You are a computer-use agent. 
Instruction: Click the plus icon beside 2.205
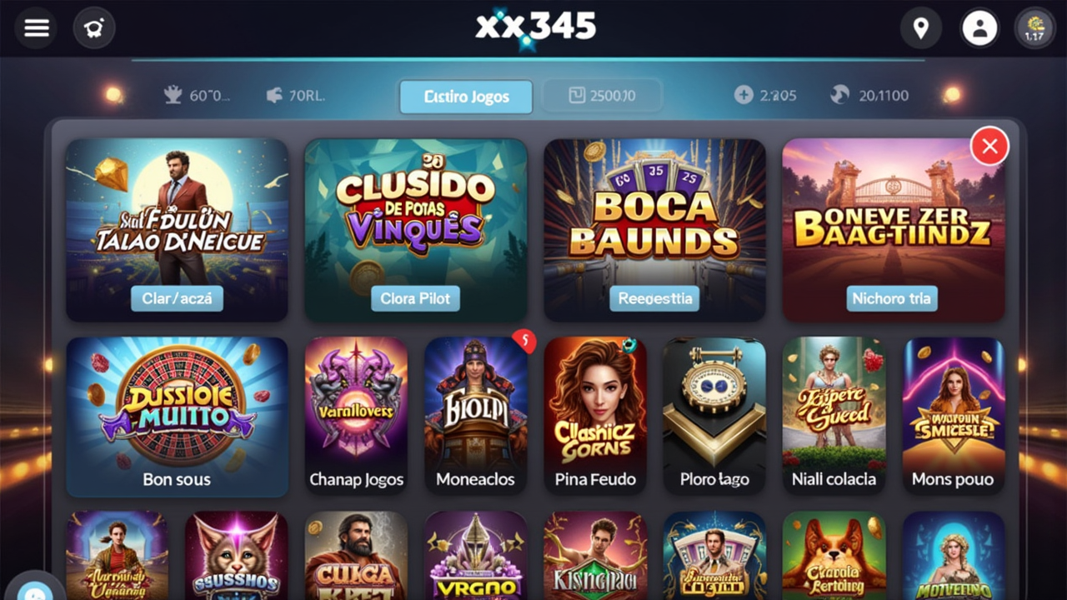click(744, 95)
